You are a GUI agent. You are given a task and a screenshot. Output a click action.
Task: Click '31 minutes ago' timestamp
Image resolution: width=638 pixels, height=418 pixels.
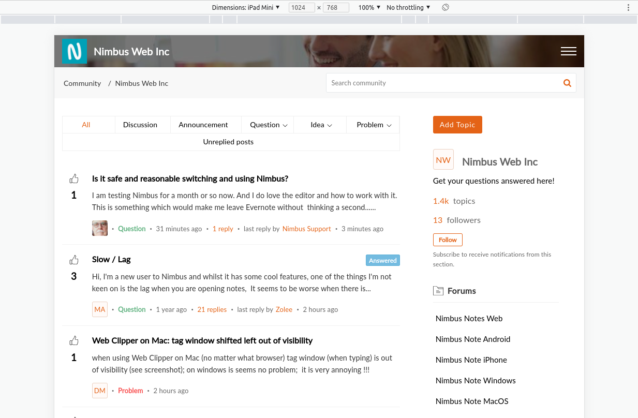(179, 229)
